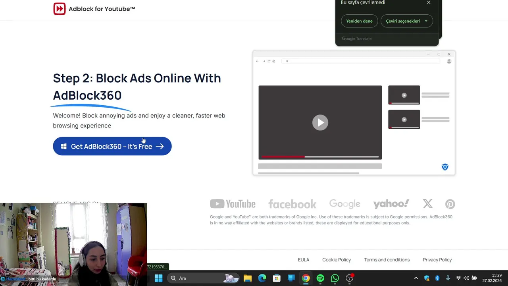This screenshot has height=286, width=508.
Task: Click the security shield tray icon
Action: click(427, 278)
